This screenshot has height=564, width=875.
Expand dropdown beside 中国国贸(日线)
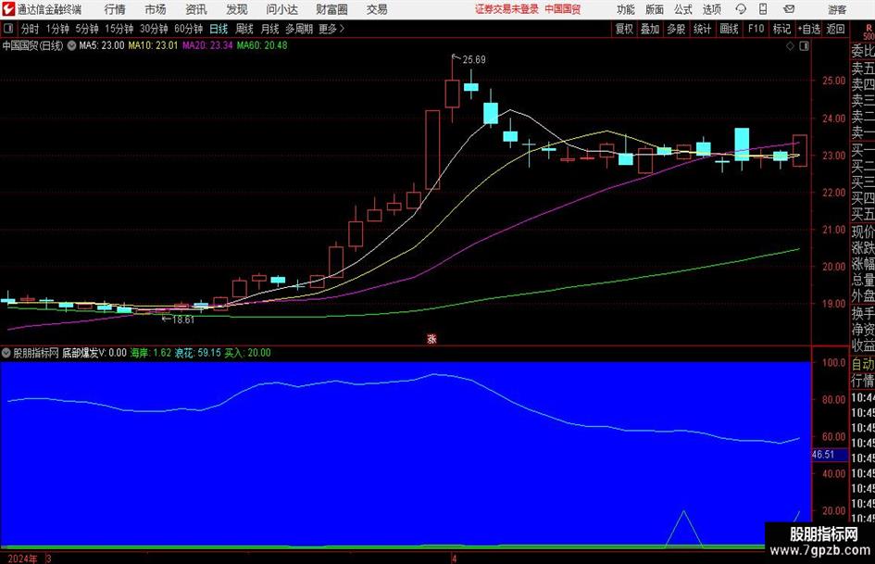pos(71,45)
